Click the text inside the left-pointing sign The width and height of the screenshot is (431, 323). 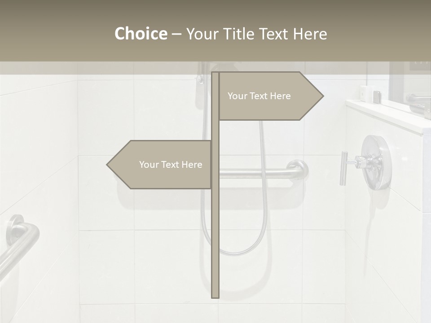171,165
